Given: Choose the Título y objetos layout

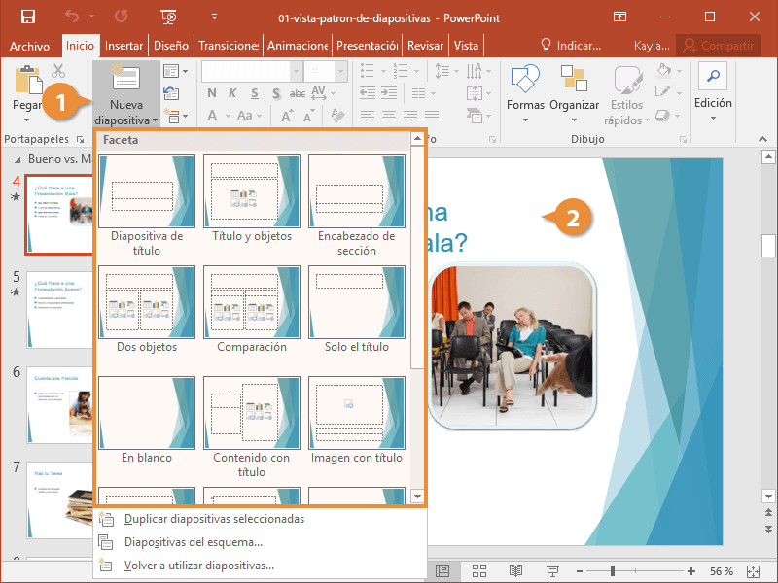Looking at the screenshot, I should (252, 198).
